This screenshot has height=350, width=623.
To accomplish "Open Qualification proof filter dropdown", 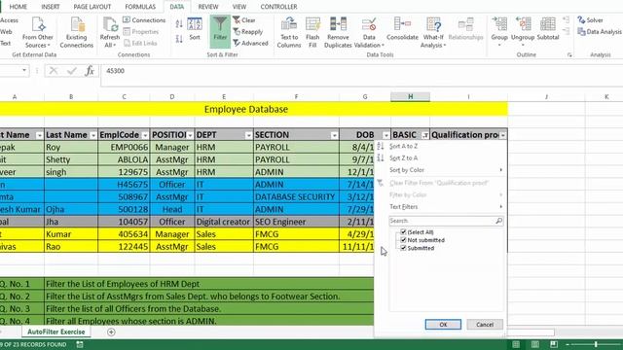I will (x=502, y=135).
